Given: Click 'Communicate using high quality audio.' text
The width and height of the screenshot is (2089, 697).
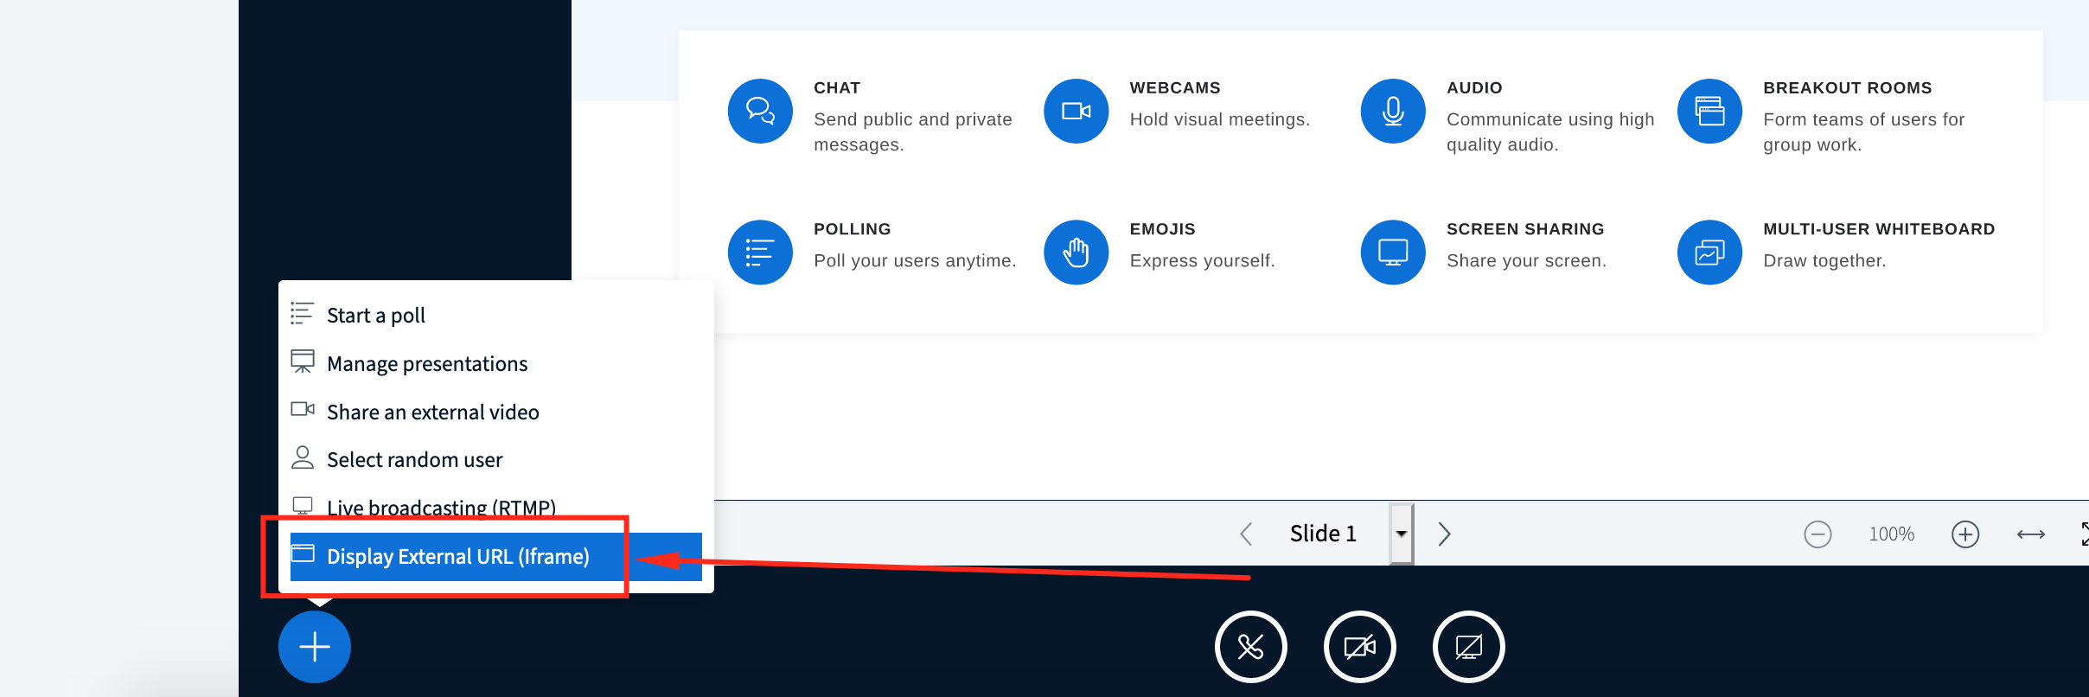Looking at the screenshot, I should [1550, 131].
